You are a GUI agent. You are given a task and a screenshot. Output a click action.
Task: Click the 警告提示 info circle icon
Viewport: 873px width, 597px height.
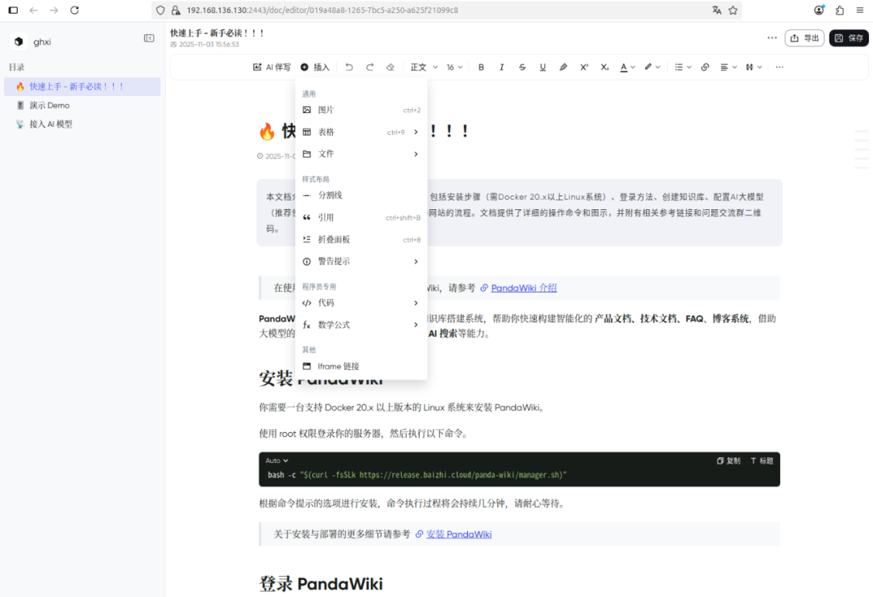[307, 262]
